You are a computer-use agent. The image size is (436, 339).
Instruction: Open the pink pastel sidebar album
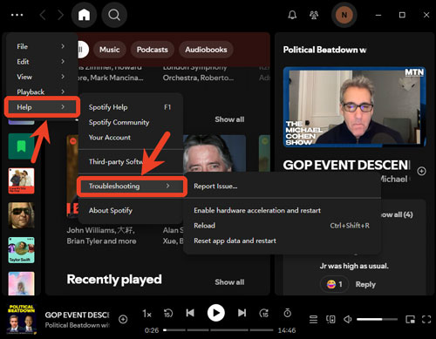point(21,283)
